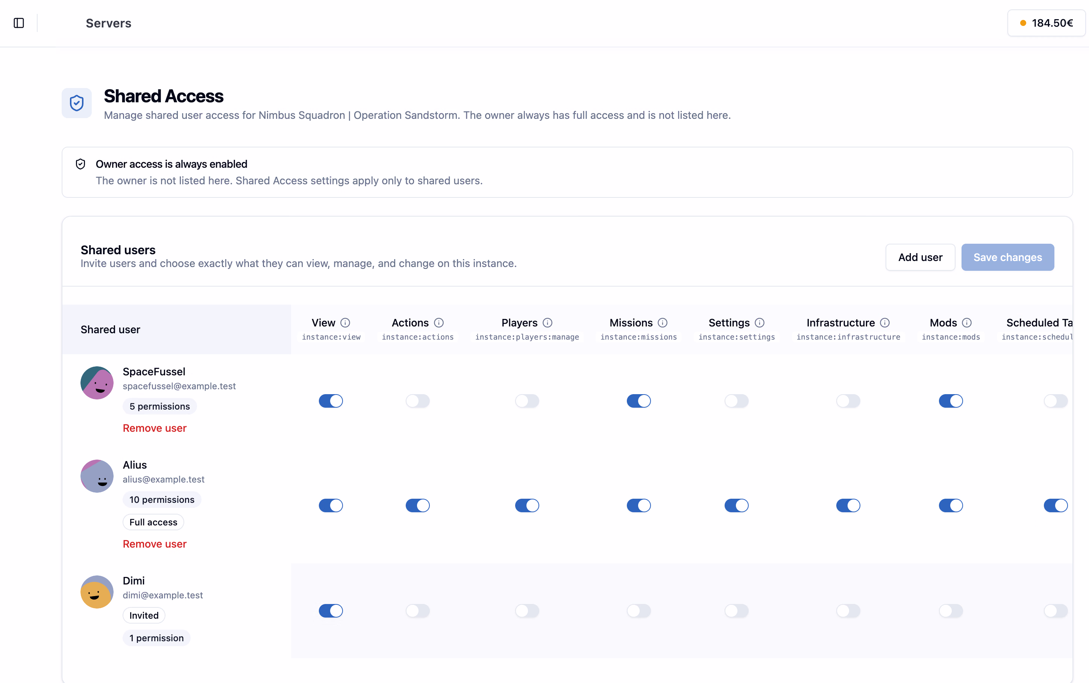Show info for the View permission

point(346,323)
